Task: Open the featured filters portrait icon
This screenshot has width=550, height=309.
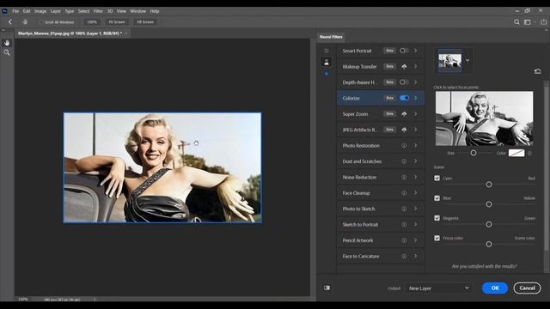Action: [327, 62]
